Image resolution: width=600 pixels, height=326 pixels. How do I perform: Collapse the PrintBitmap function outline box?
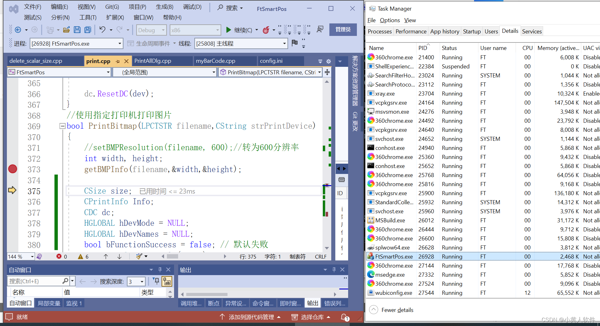pos(62,126)
